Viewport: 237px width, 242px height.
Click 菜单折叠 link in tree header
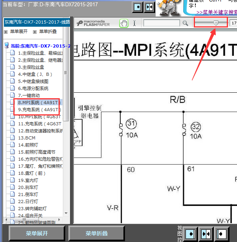point(48,31)
